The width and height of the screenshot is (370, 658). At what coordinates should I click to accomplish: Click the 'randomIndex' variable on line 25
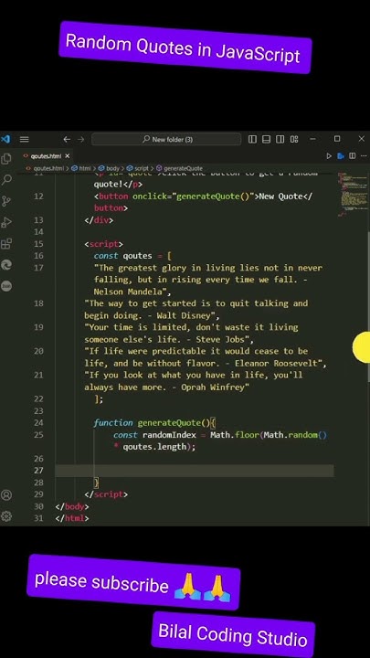(170, 435)
